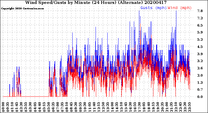This screenshot has width=208, height=113.
Task: Click the 05:50 time label
Action: (x=49, y=107)
